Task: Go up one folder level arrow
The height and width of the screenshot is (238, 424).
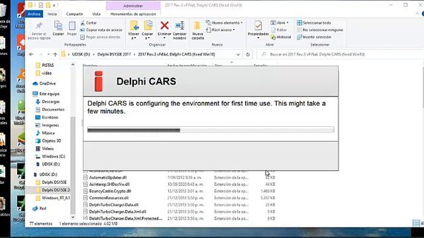Action: tap(55, 54)
